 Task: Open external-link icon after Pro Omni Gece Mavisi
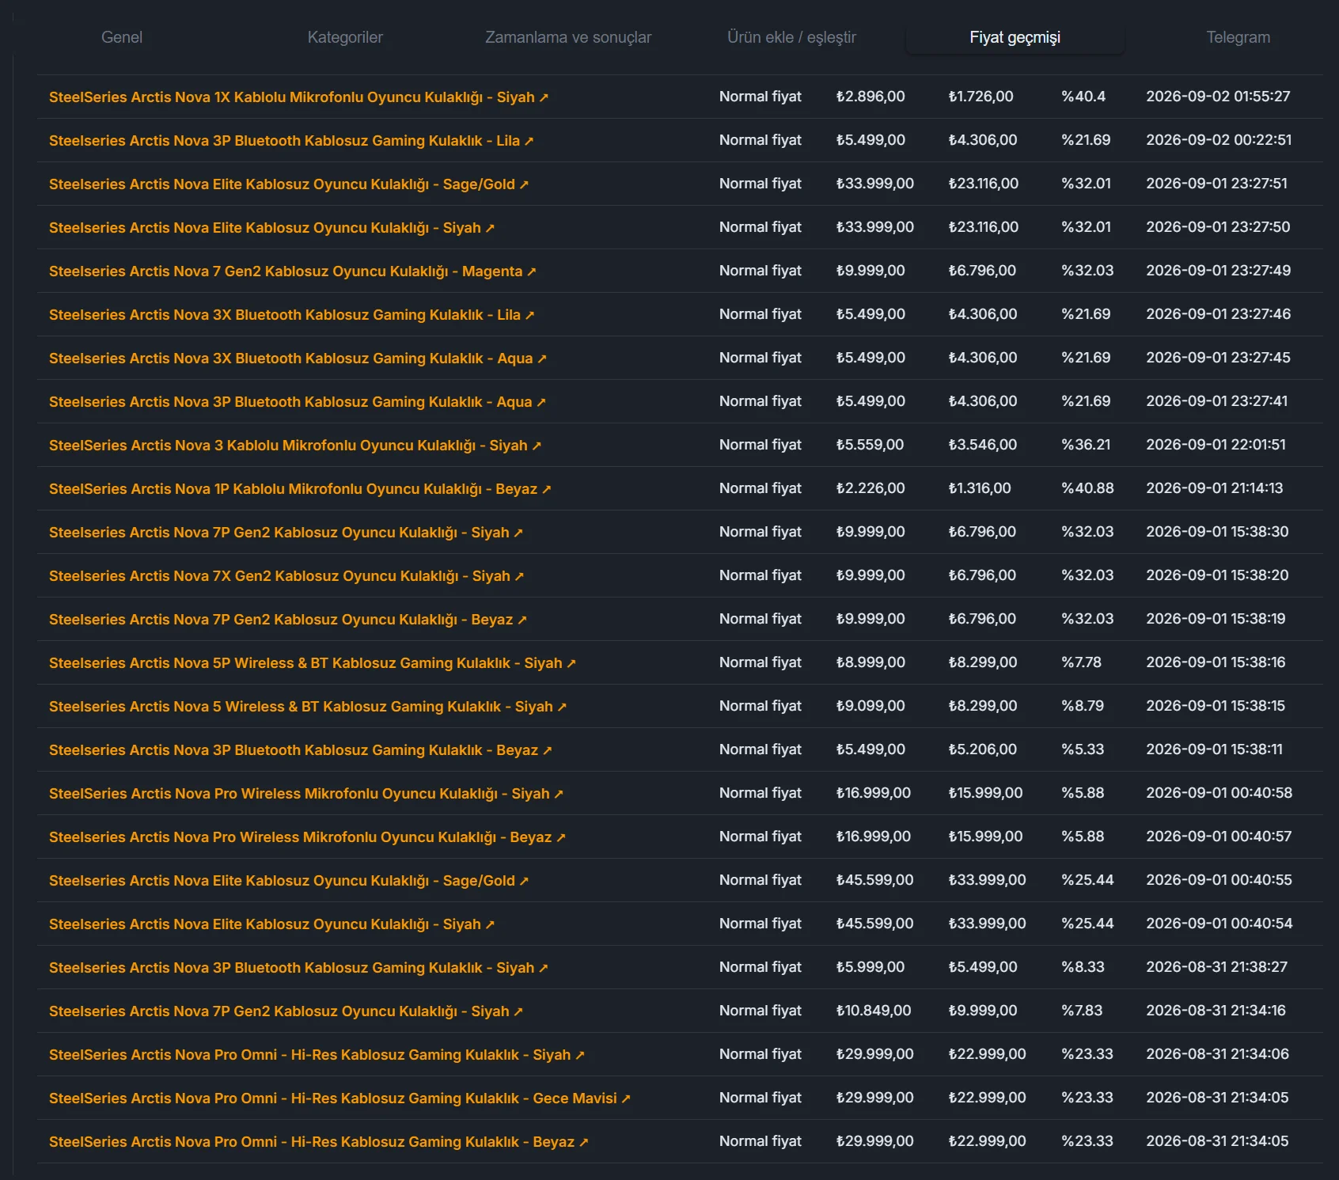(x=626, y=1098)
